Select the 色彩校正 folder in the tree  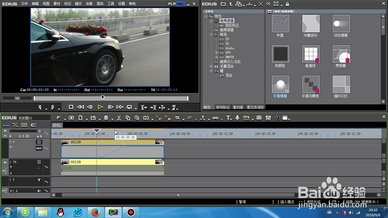[x=232, y=26]
